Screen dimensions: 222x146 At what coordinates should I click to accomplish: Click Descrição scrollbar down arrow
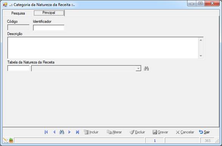coord(201,56)
